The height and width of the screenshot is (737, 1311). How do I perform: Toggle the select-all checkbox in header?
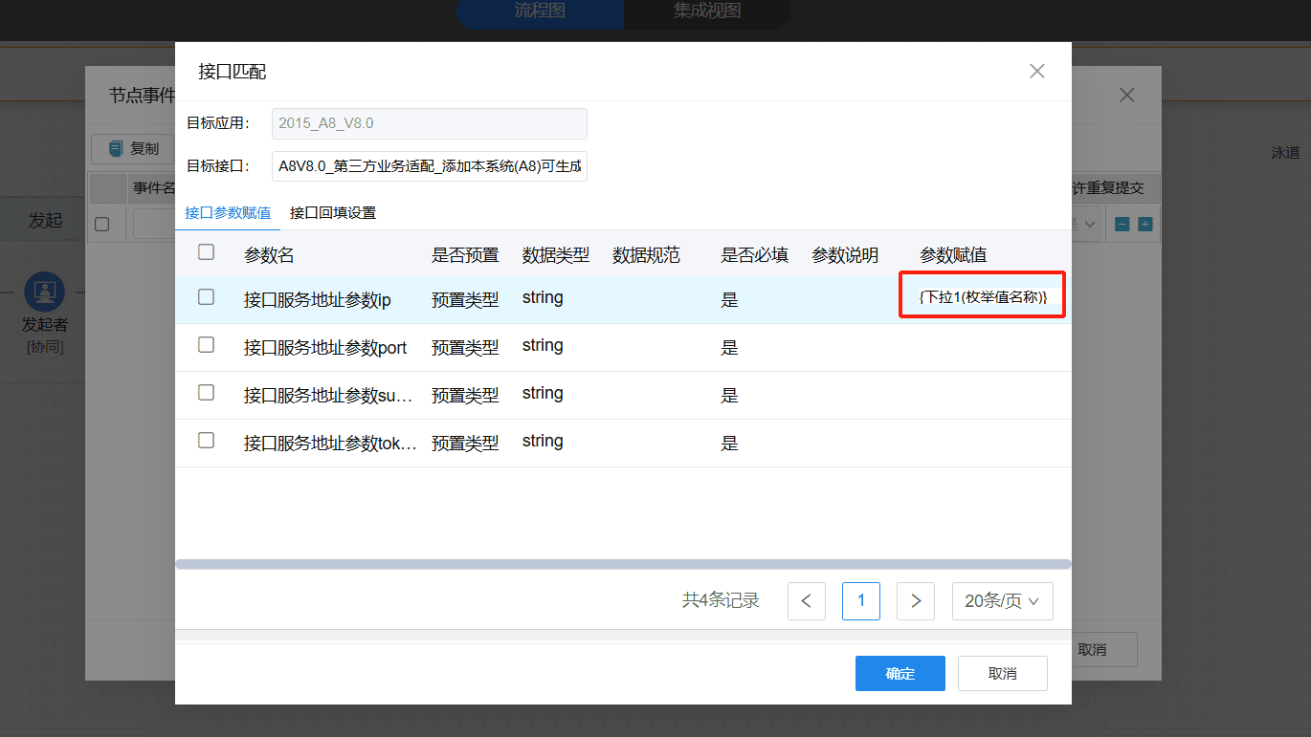206,252
